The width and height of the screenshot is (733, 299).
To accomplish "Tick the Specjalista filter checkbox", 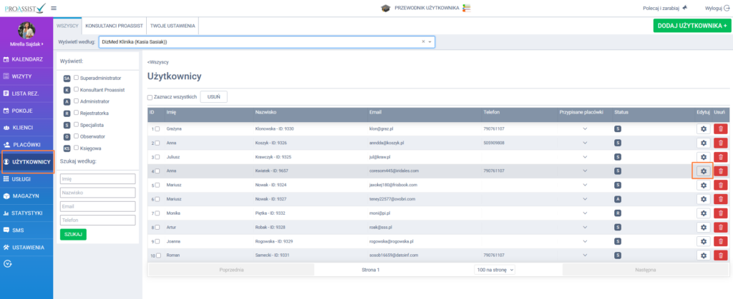I will pyautogui.click(x=76, y=124).
